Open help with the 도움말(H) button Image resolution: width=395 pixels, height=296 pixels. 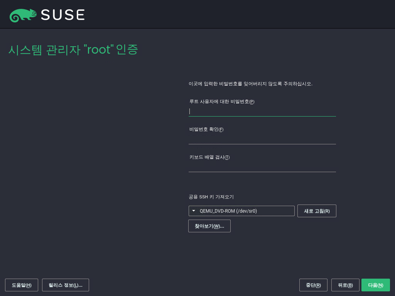click(22, 285)
